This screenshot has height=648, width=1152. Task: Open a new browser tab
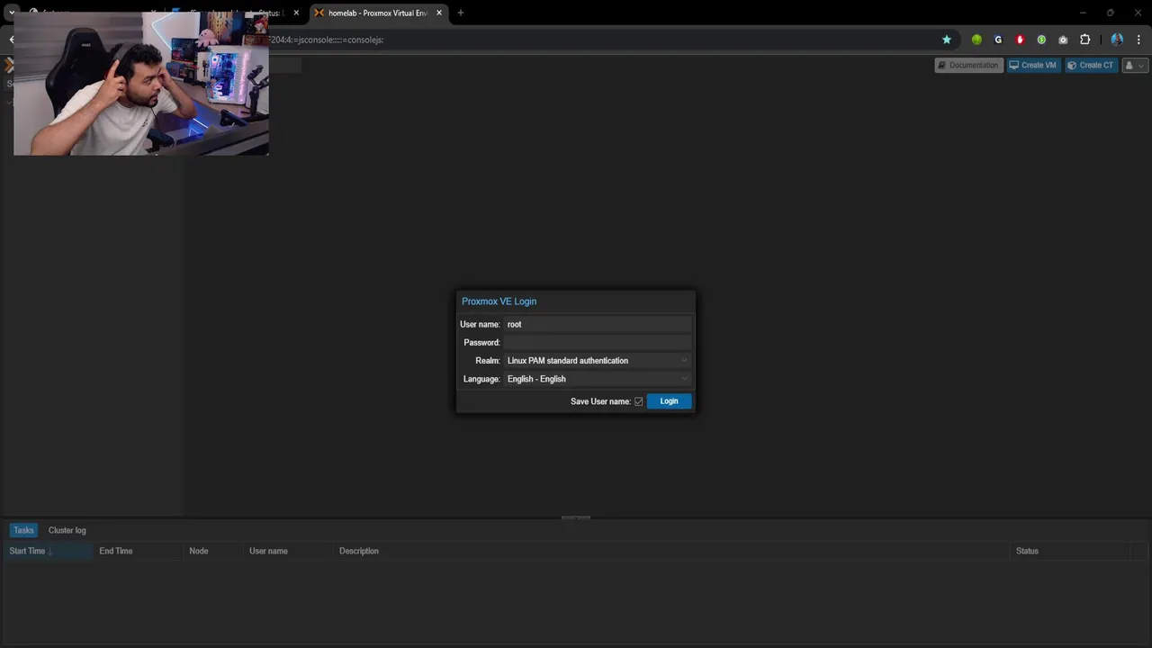(461, 13)
